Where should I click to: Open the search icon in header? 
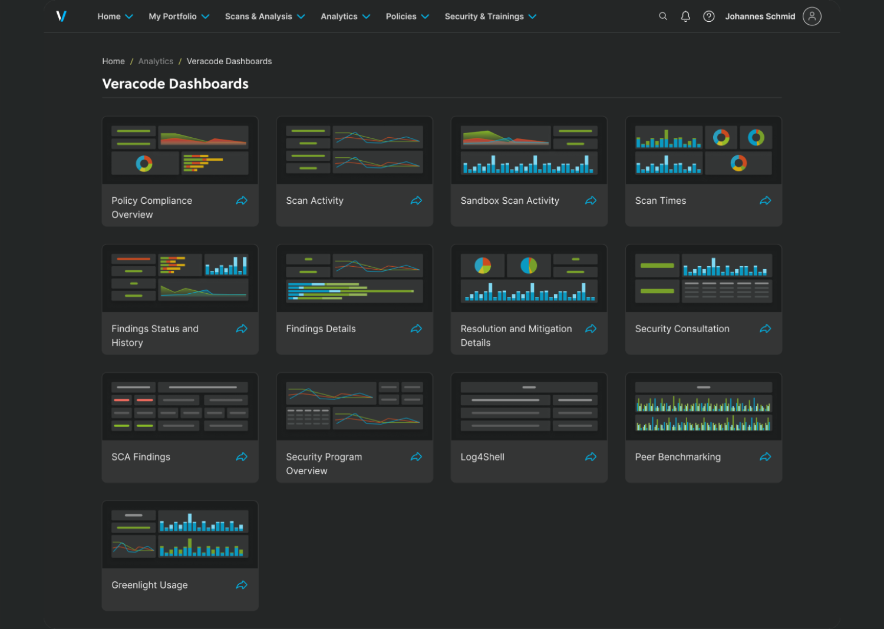point(663,16)
